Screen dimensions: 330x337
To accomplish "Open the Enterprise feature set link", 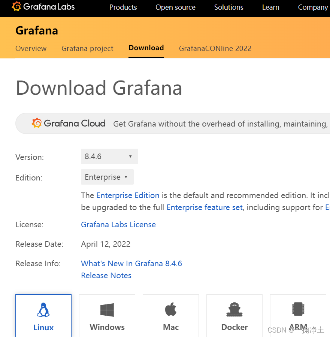I will pyautogui.click(x=205, y=207).
